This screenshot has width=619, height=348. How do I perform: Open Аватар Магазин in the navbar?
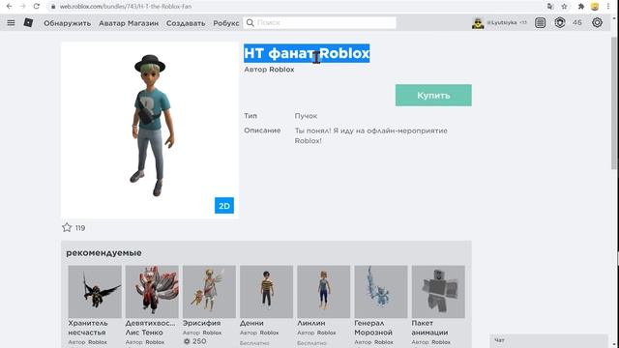click(x=129, y=23)
